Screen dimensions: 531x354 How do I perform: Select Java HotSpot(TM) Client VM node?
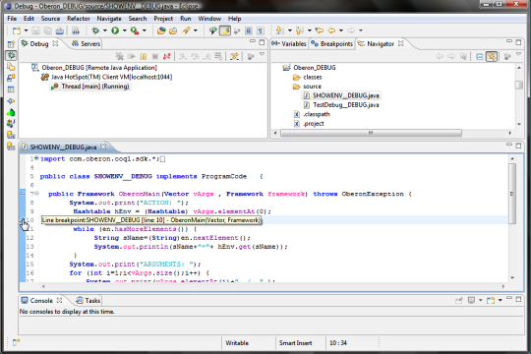(106, 77)
